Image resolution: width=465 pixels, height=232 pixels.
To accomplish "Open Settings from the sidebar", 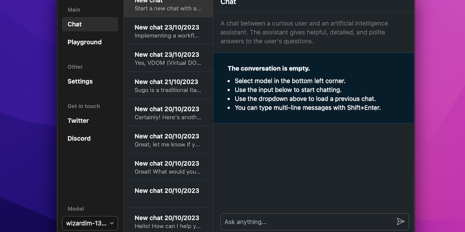I will [x=90, y=82].
